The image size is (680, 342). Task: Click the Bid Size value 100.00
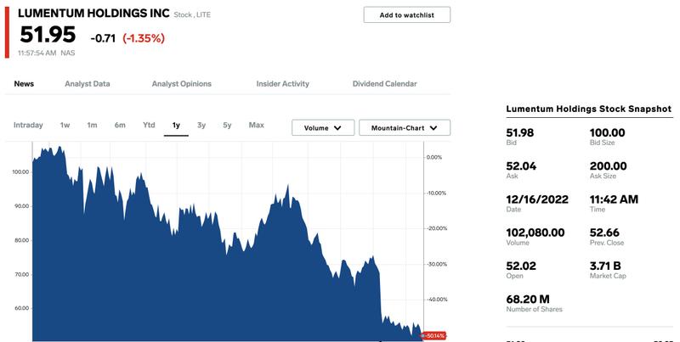tap(607, 133)
